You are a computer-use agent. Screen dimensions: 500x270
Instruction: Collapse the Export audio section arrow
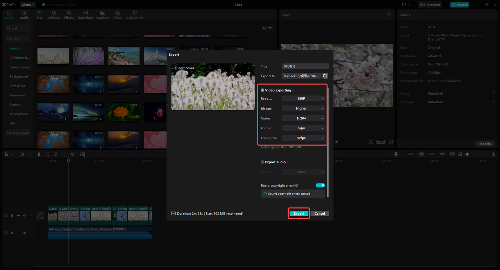click(288, 162)
